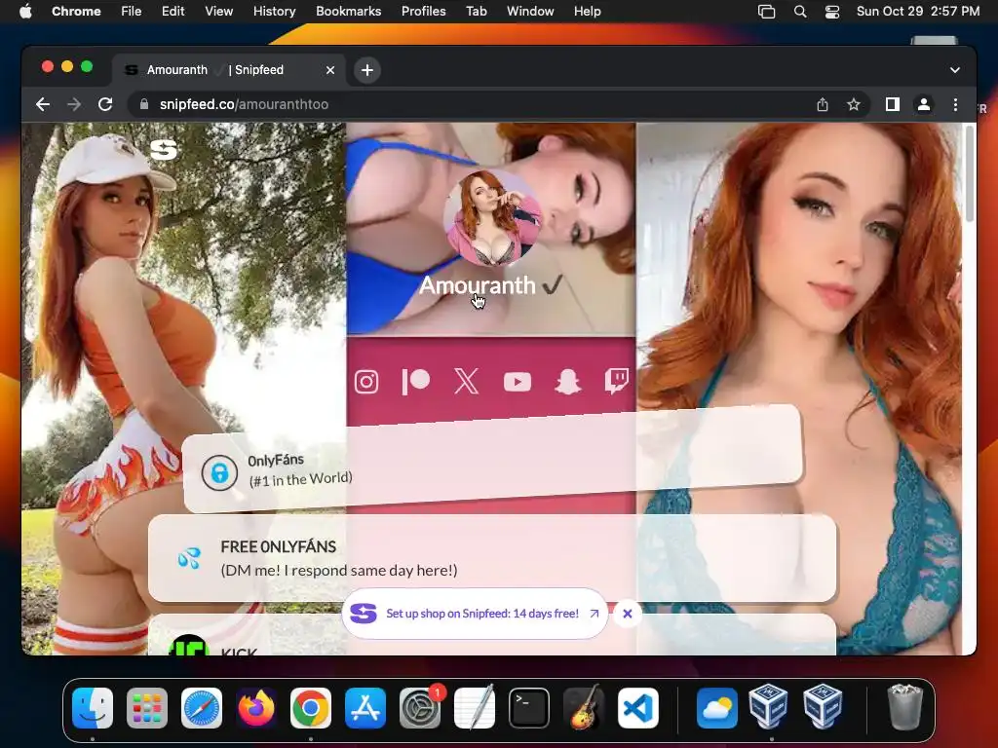This screenshot has height=748, width=998.
Task: Open the Trash in the Dock
Action: click(904, 708)
